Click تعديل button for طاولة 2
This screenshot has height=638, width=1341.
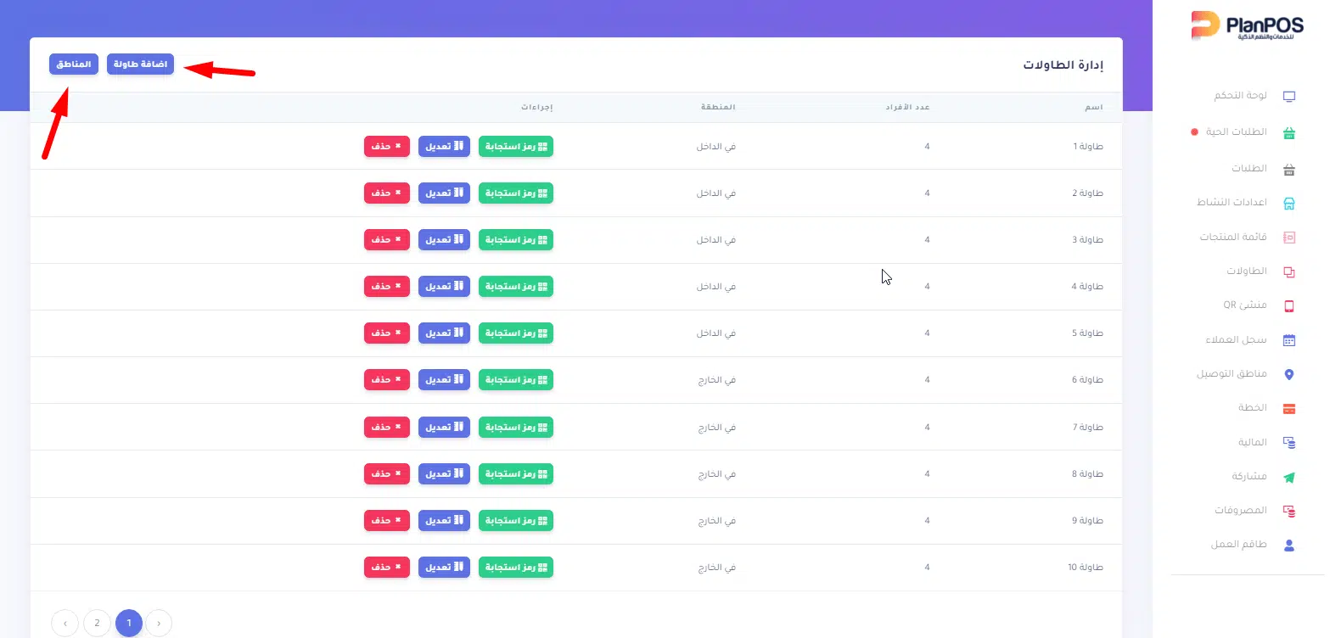[x=444, y=193]
